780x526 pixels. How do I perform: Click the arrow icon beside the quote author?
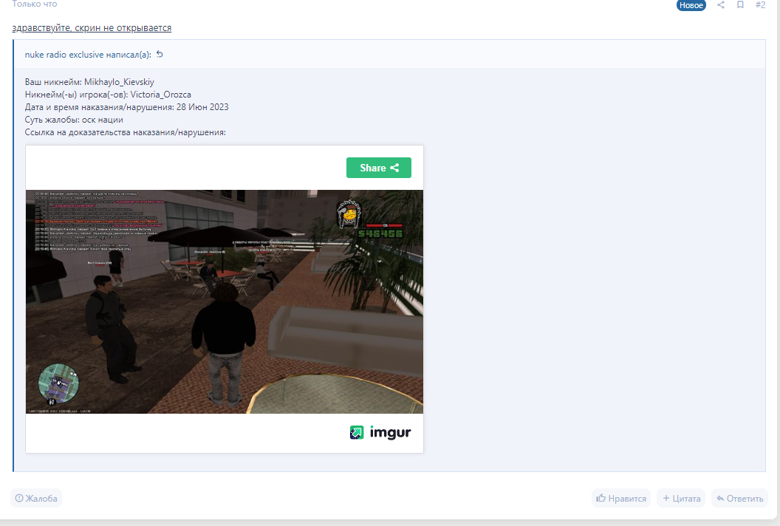[x=160, y=54]
